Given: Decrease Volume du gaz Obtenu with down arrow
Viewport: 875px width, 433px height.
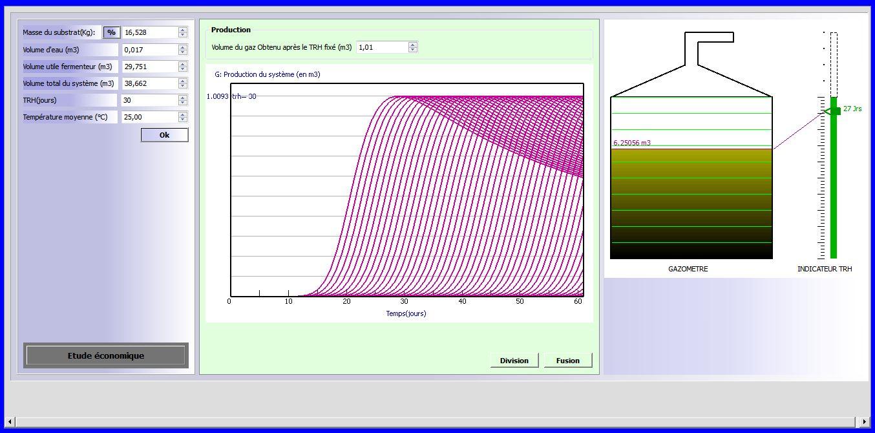Looking at the screenshot, I should click(x=413, y=49).
